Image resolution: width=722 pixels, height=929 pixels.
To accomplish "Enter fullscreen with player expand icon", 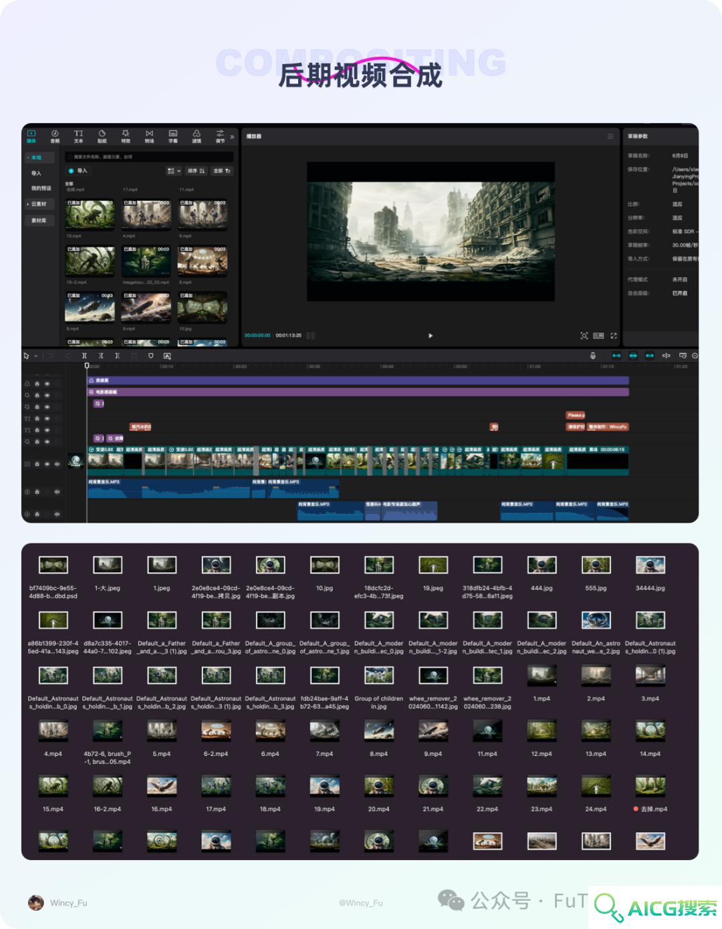I will pos(614,336).
